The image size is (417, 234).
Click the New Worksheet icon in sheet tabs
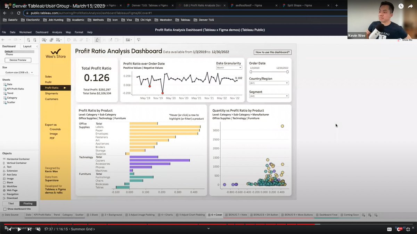pyautogui.click(x=363, y=215)
